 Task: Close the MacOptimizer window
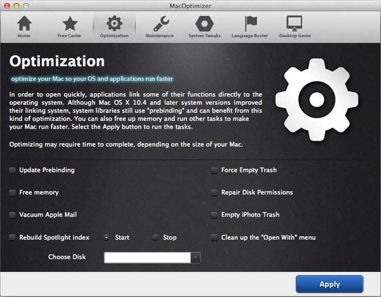click(7, 6)
